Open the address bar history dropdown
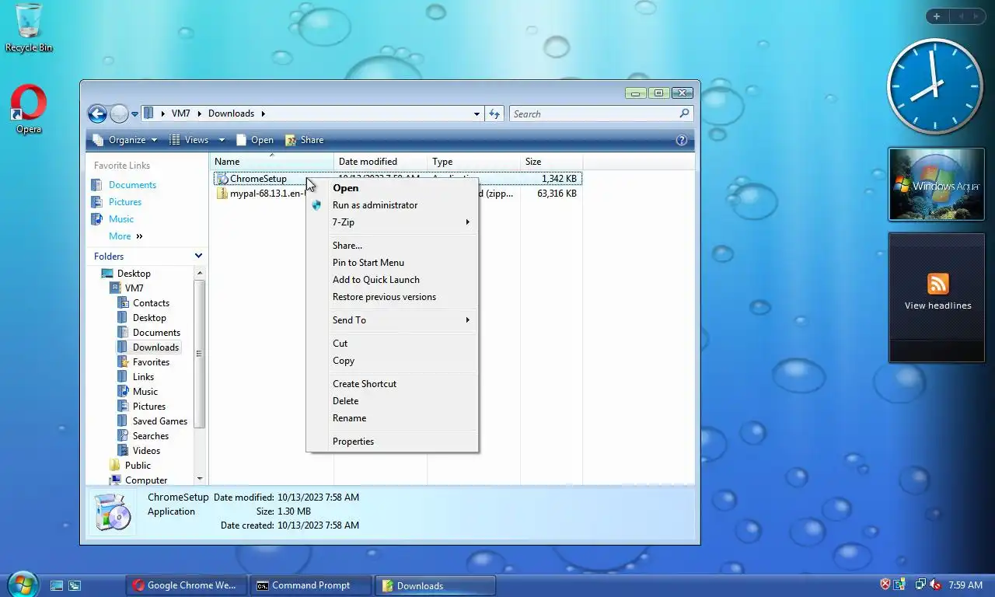This screenshot has height=597, width=995. [477, 113]
